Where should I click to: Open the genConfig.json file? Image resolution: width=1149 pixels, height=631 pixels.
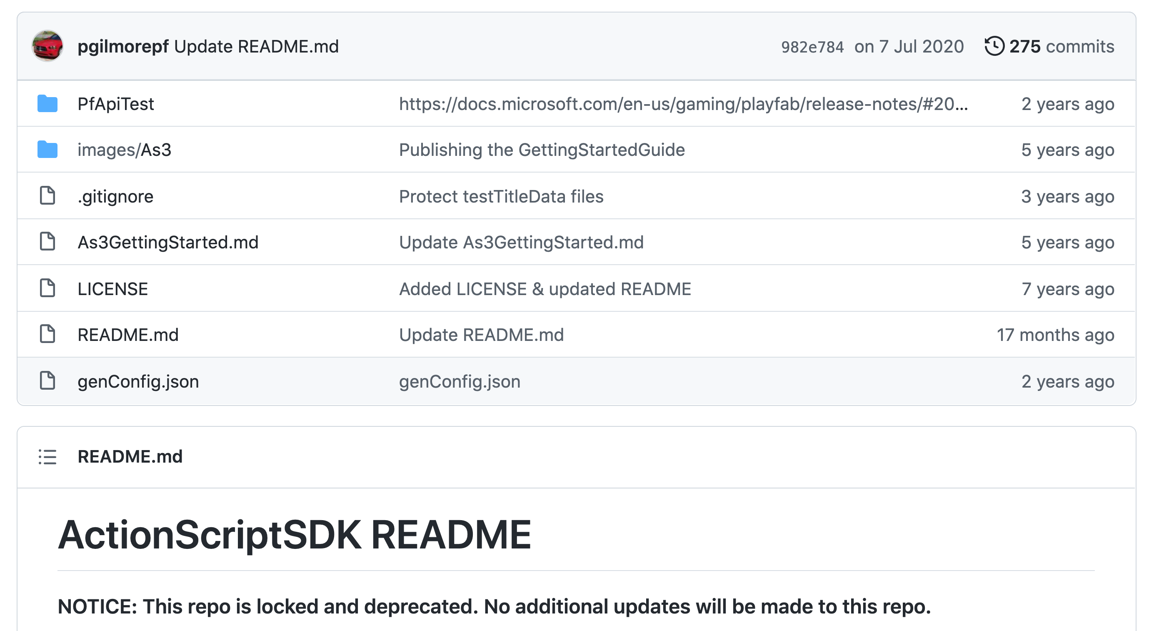138,381
